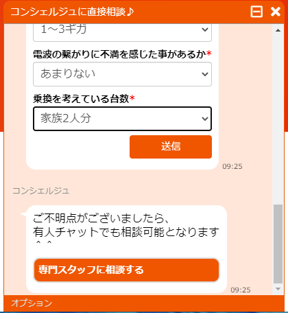Close the concierge chat widget
Image resolution: width=288 pixels, height=313 pixels.
pyautogui.click(x=276, y=12)
